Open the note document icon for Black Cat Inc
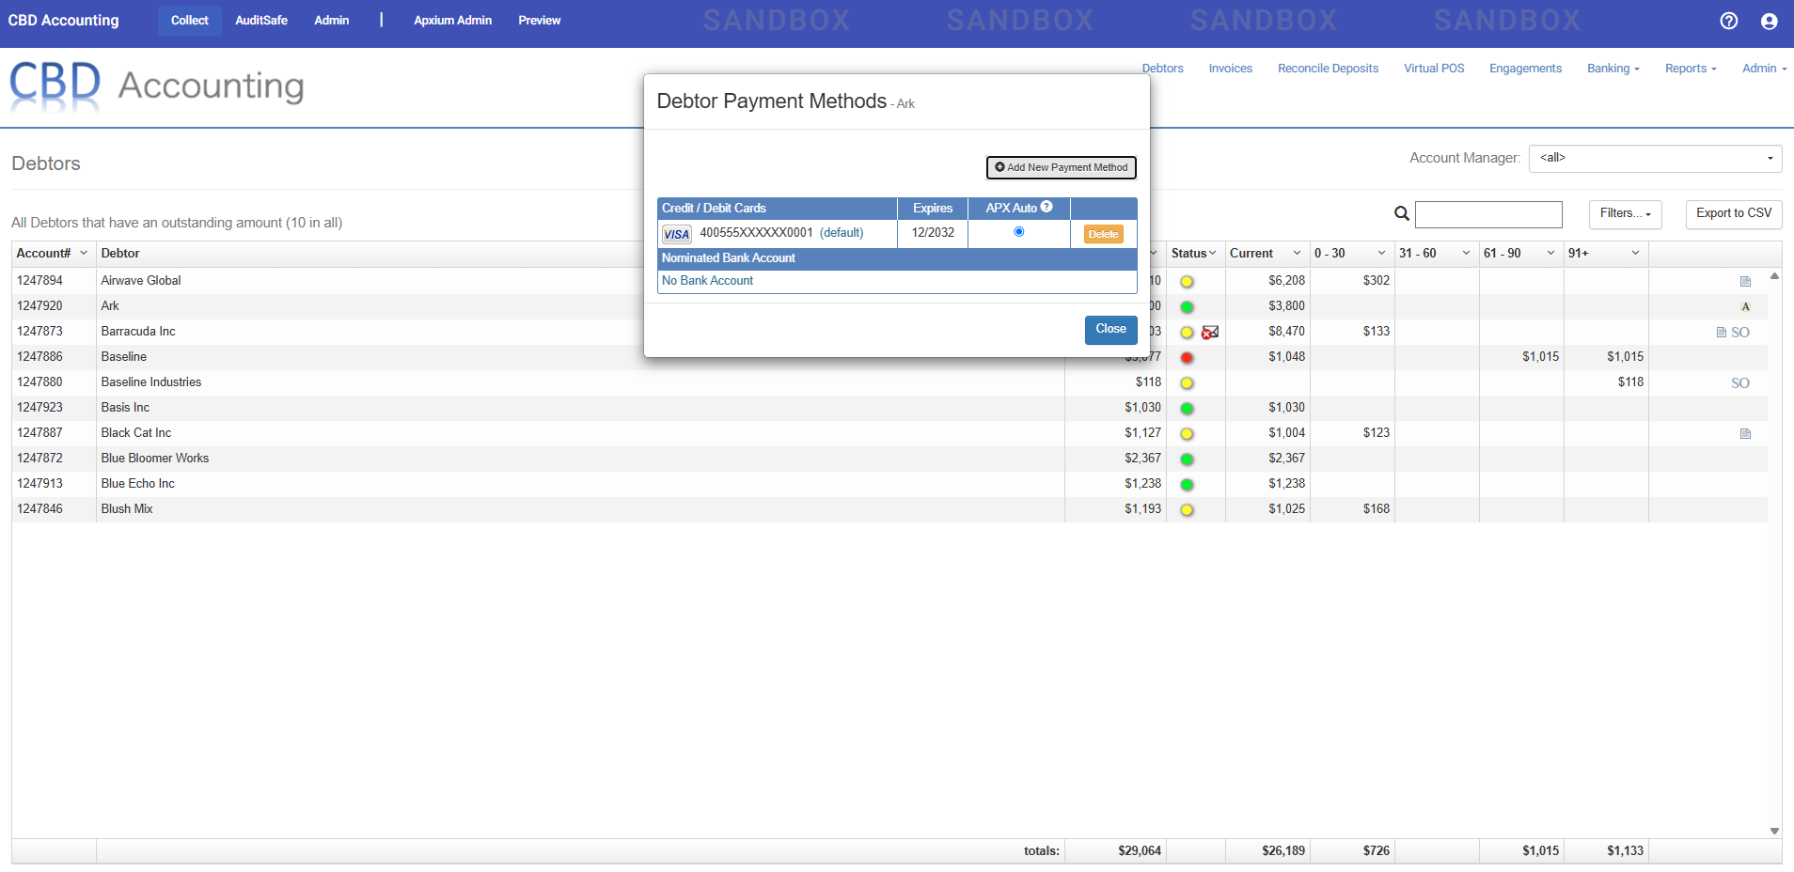This screenshot has height=872, width=1794. pyautogui.click(x=1745, y=433)
